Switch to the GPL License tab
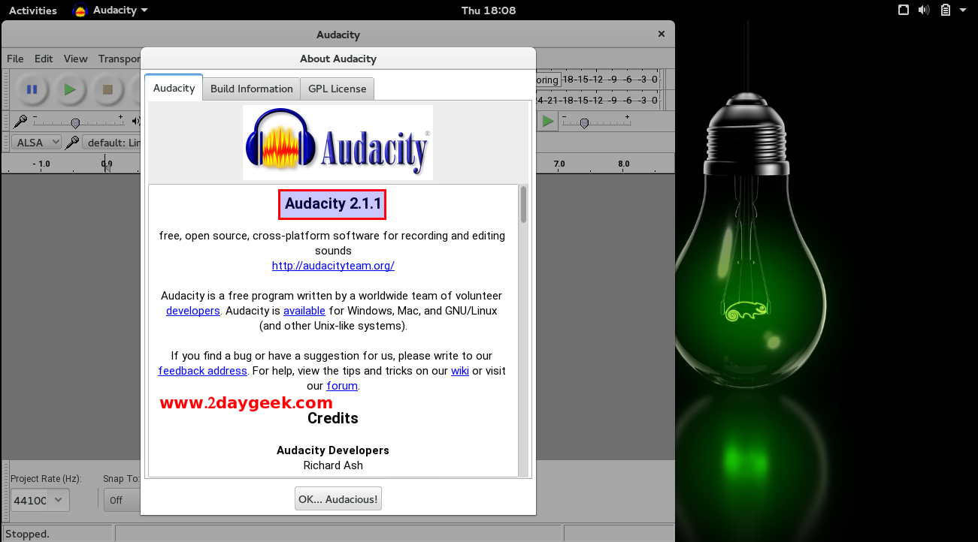The width and height of the screenshot is (978, 542). (x=337, y=89)
